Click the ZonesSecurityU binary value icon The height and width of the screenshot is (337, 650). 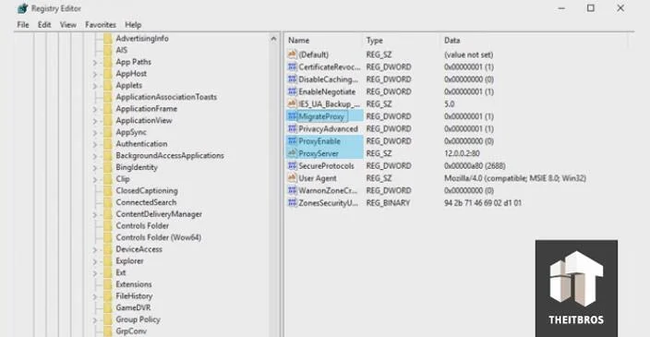click(293, 203)
